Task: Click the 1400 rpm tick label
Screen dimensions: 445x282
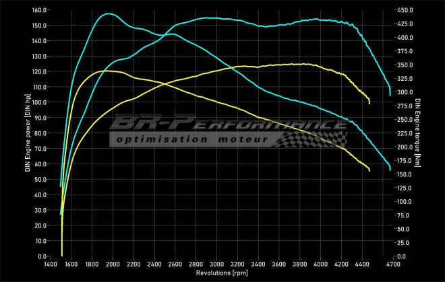Action: [x=51, y=265]
